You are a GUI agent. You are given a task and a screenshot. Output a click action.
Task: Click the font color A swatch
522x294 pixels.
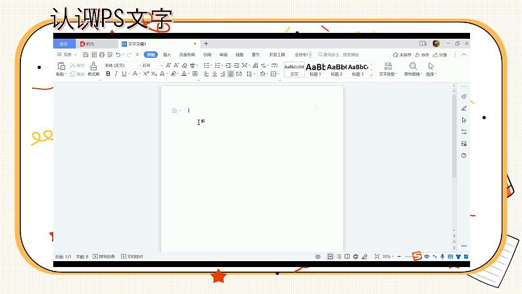point(184,74)
